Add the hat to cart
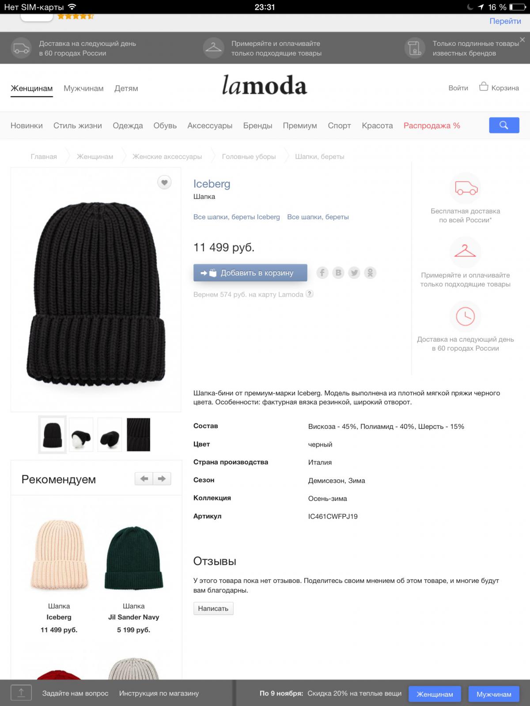Viewport: 530px width, 706px height. coord(250,273)
